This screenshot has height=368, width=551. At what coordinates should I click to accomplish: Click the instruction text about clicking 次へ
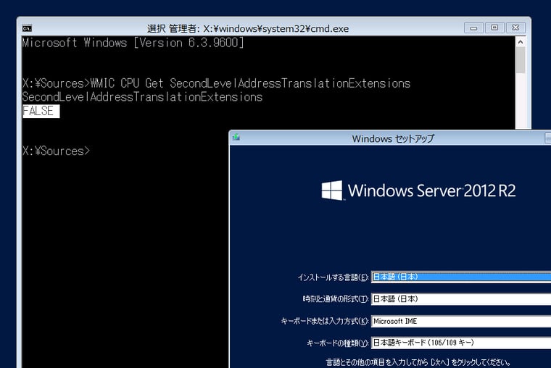click(x=418, y=362)
